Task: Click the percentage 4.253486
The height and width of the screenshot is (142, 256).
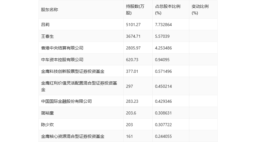Action: (164, 48)
